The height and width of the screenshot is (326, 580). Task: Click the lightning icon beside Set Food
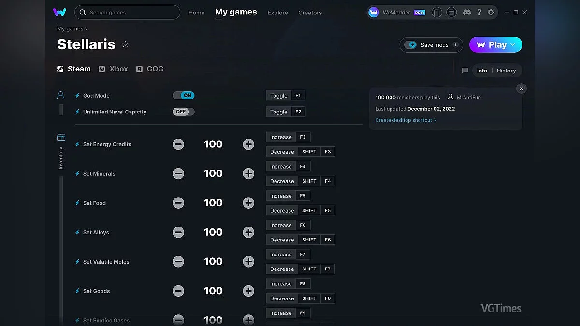77,203
